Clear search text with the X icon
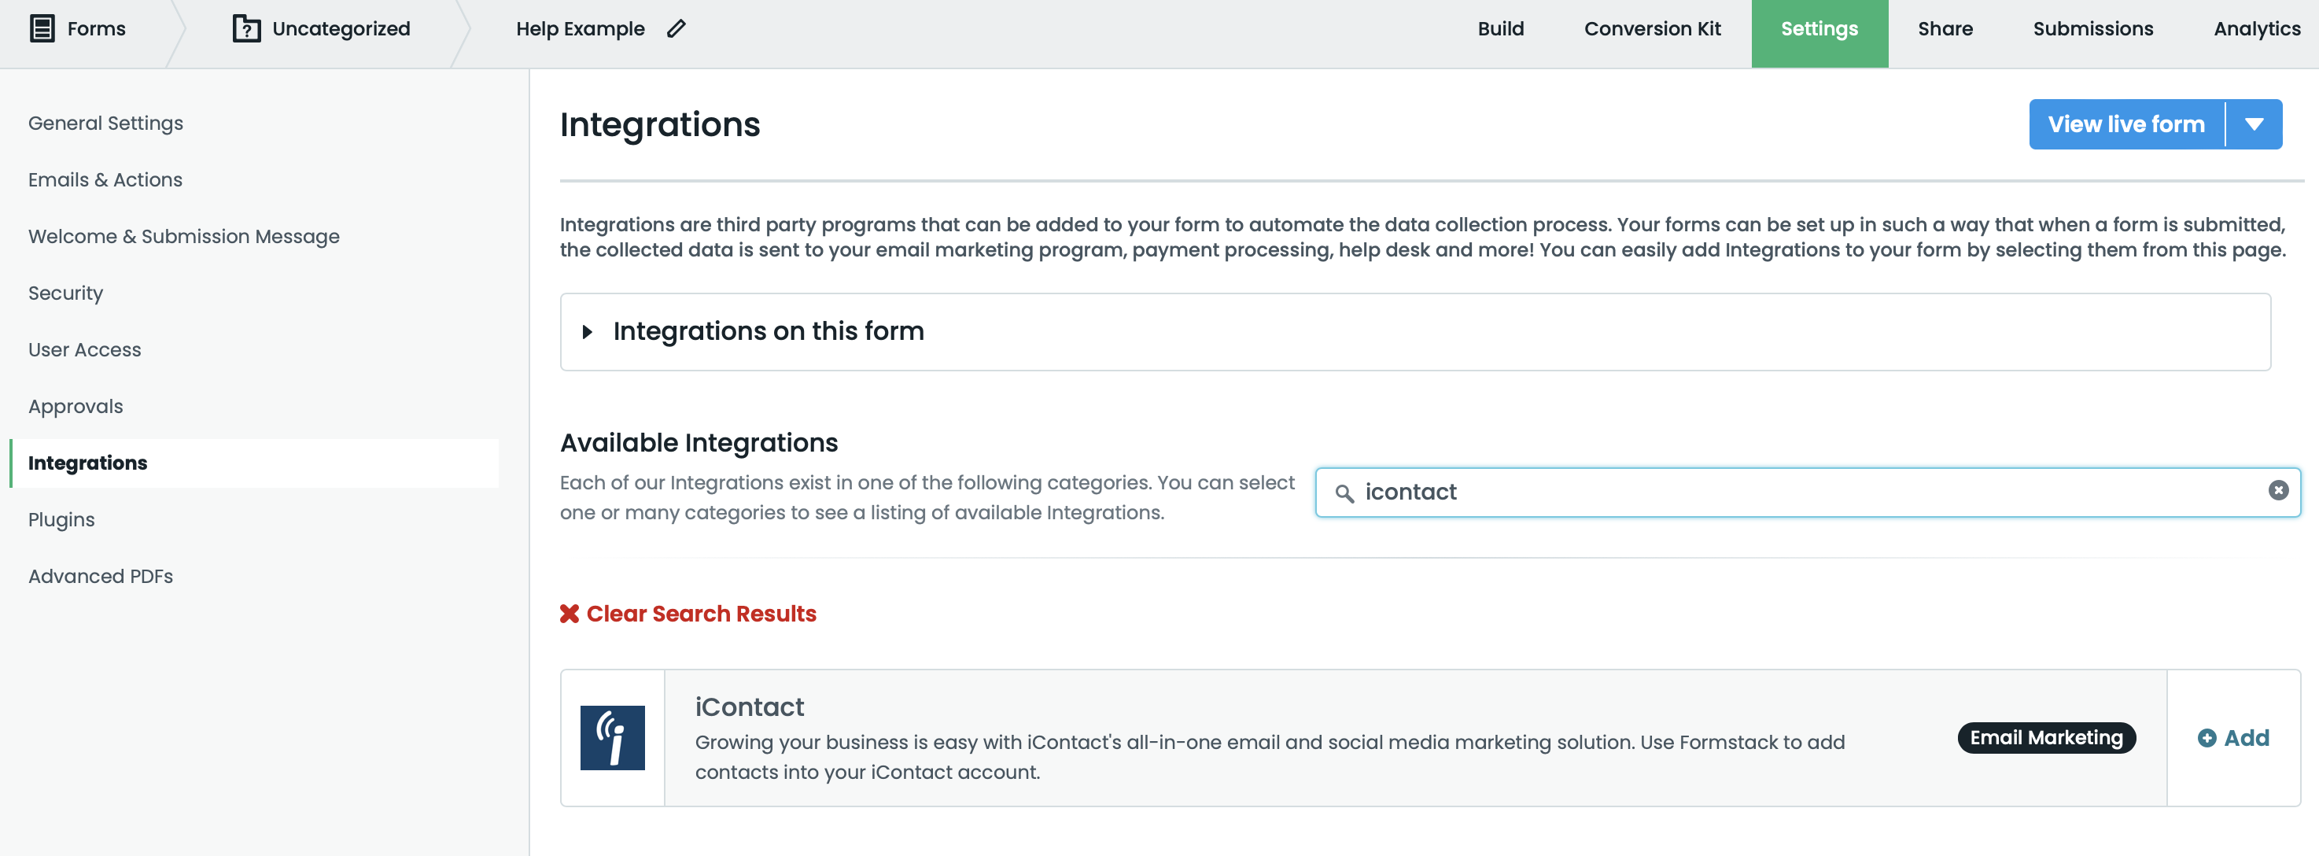The image size is (2319, 856). point(2277,491)
